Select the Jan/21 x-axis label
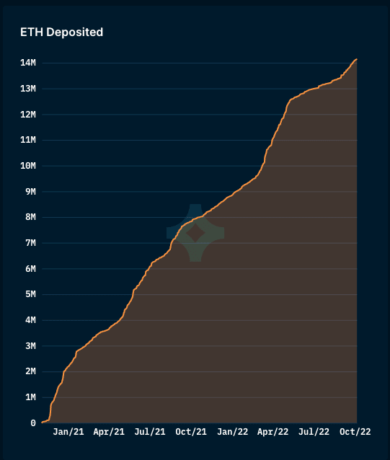Viewport: 390px width, 460px height. point(68,432)
